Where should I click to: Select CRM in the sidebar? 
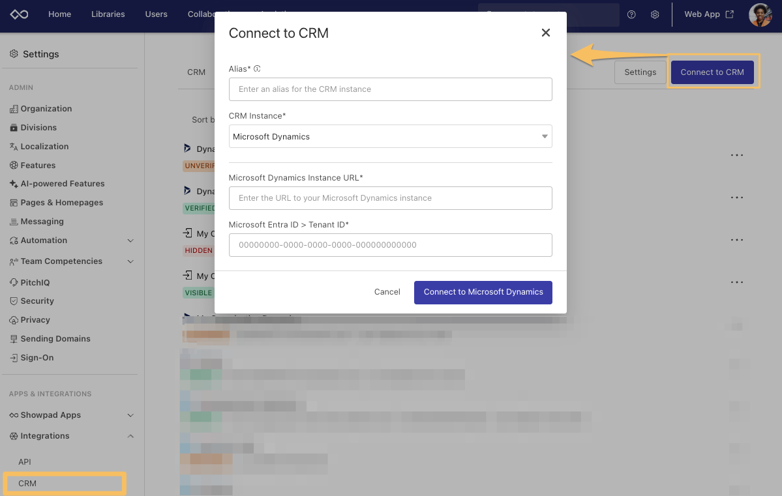point(28,484)
